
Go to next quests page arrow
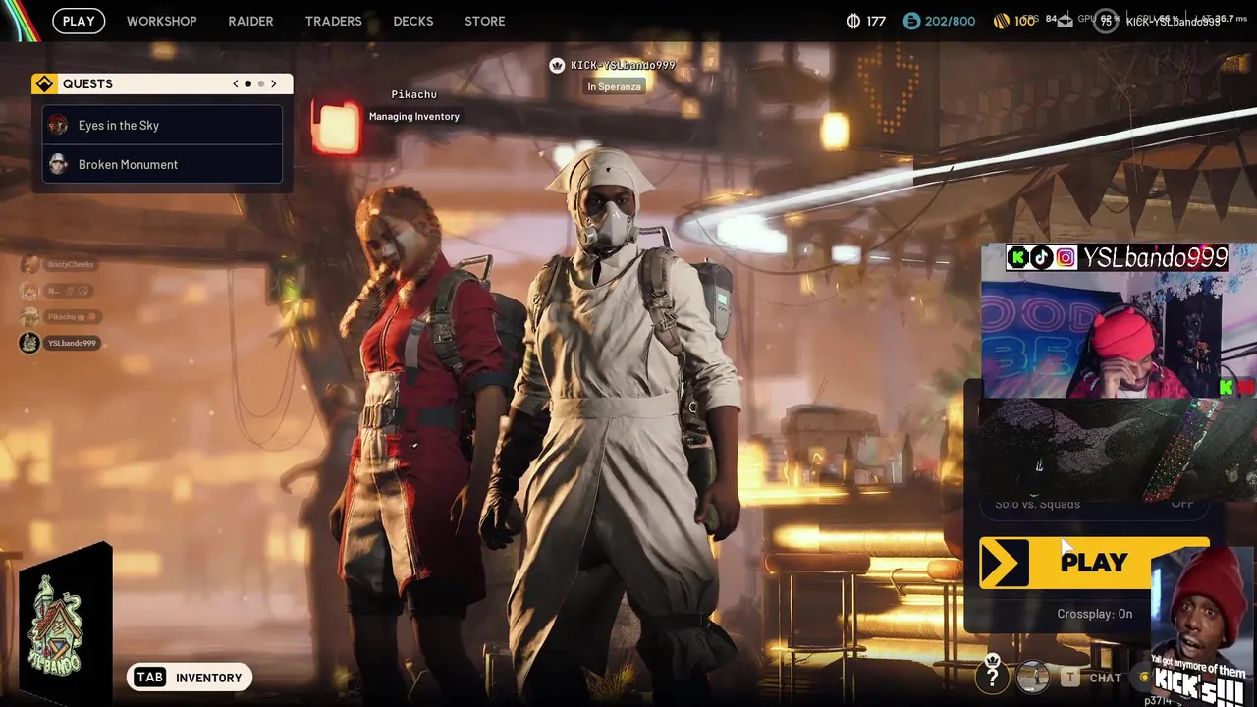274,83
